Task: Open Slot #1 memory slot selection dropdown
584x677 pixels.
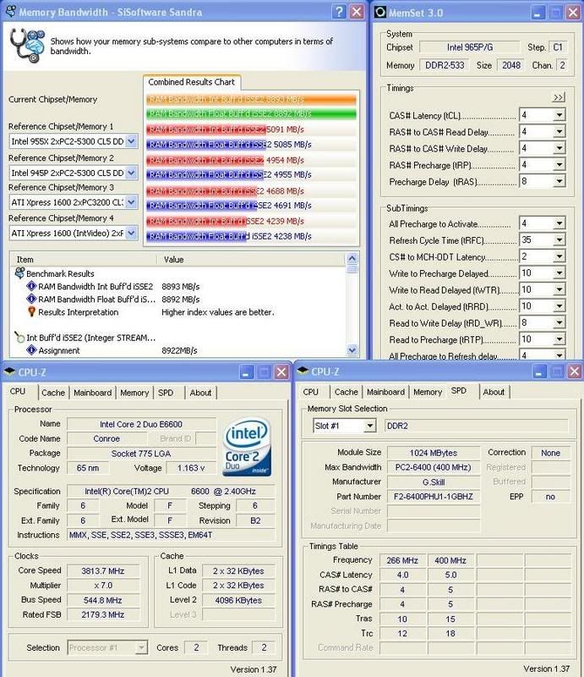Action: [x=369, y=426]
